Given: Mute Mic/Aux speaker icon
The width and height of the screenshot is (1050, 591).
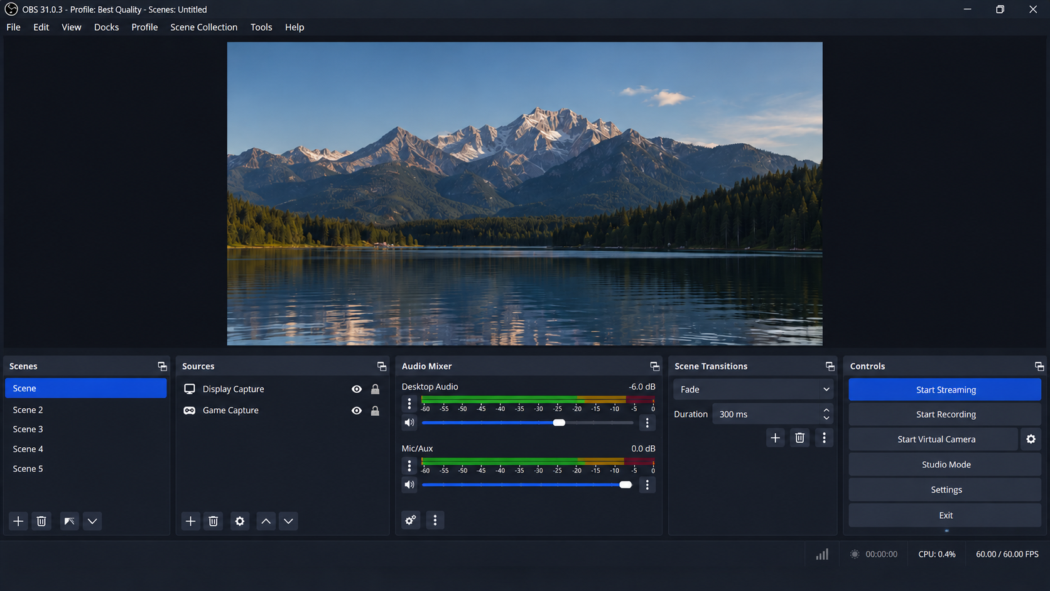Looking at the screenshot, I should [x=409, y=485].
